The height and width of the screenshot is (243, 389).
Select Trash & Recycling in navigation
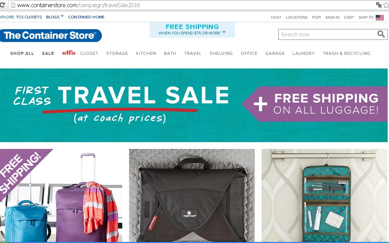(x=346, y=53)
